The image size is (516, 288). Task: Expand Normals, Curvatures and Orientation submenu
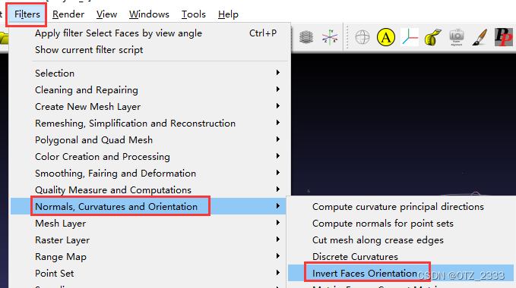click(x=149, y=206)
